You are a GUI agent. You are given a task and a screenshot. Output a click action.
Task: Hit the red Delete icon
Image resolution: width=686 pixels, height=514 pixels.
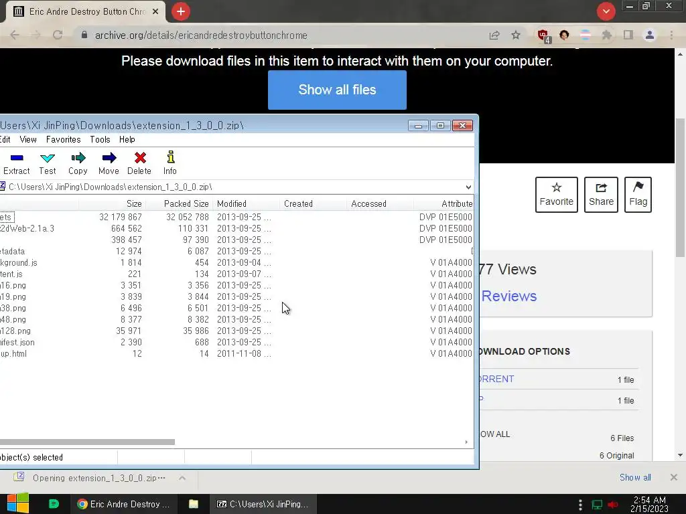coord(139,163)
